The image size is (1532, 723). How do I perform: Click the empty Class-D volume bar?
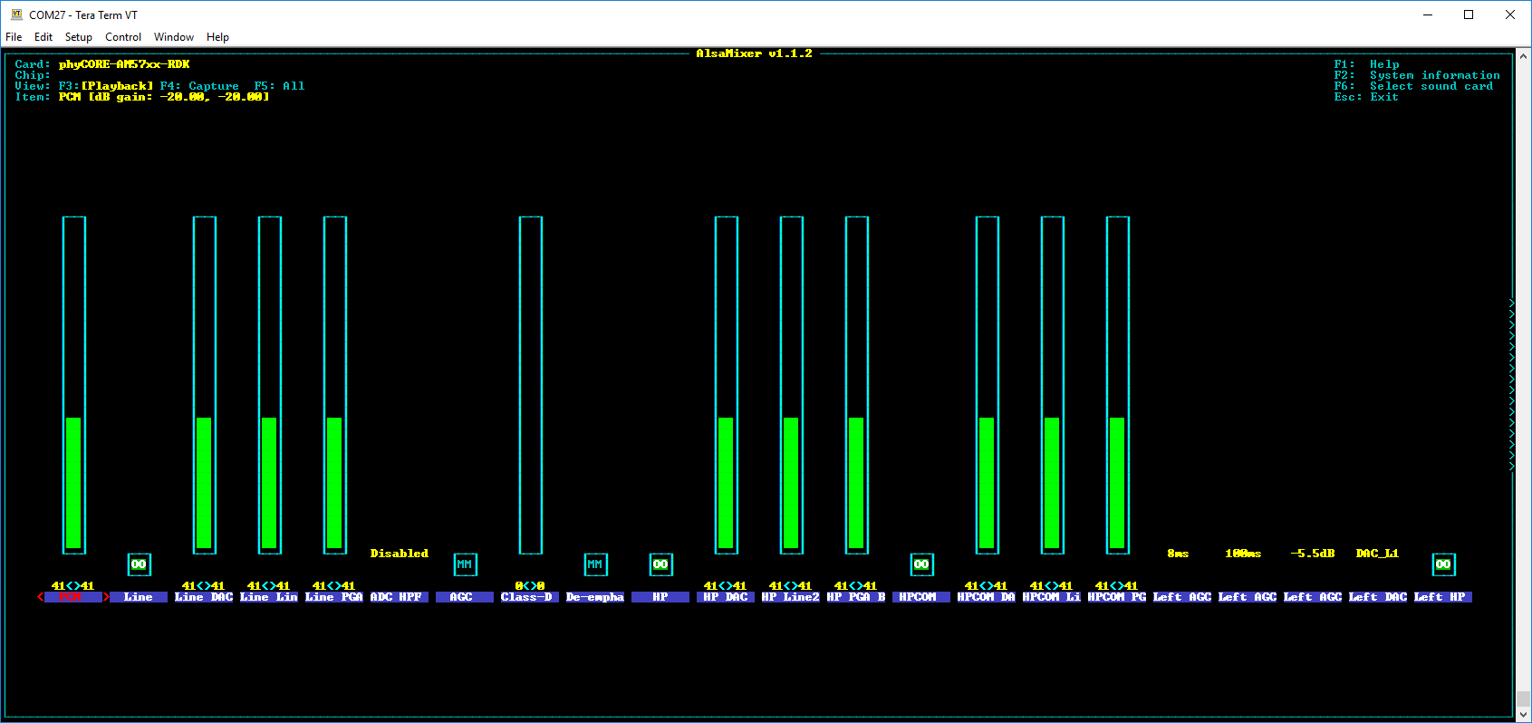tap(531, 385)
